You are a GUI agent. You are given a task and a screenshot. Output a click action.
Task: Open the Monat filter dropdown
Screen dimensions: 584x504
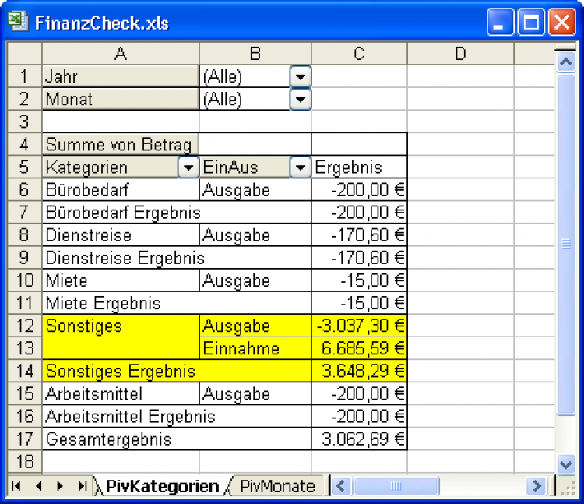coord(300,99)
